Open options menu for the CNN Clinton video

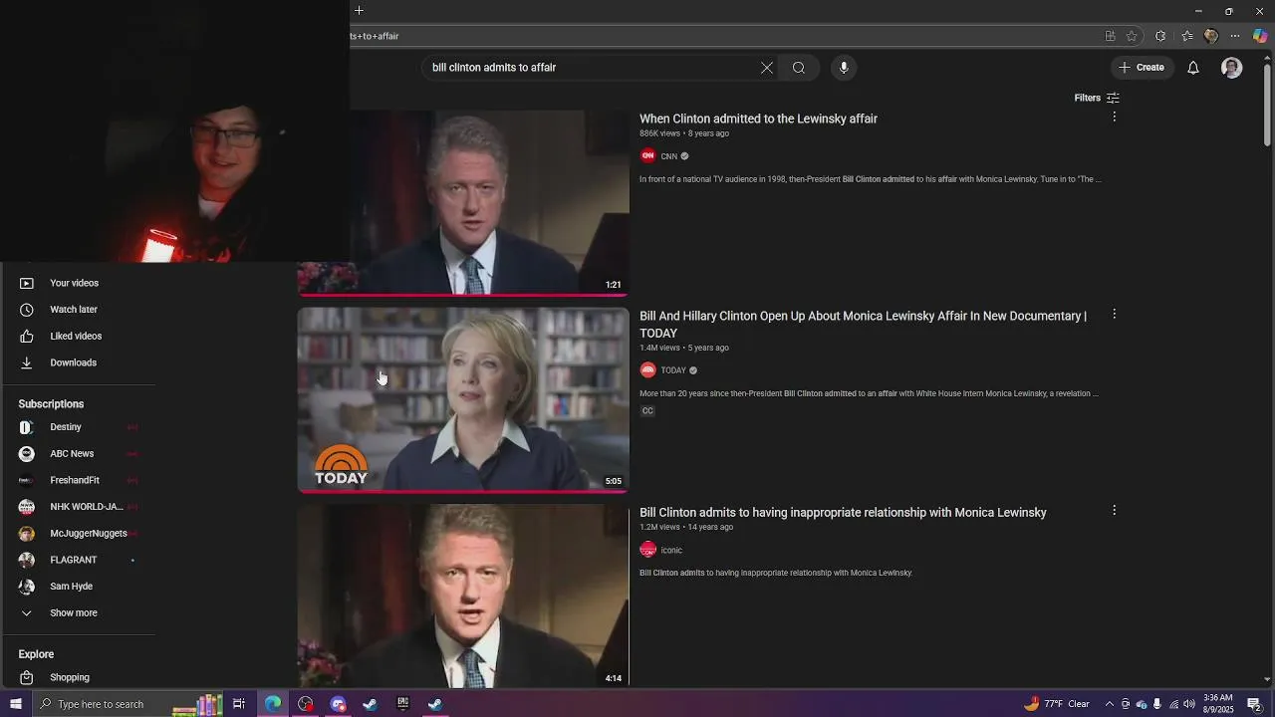1114,118
